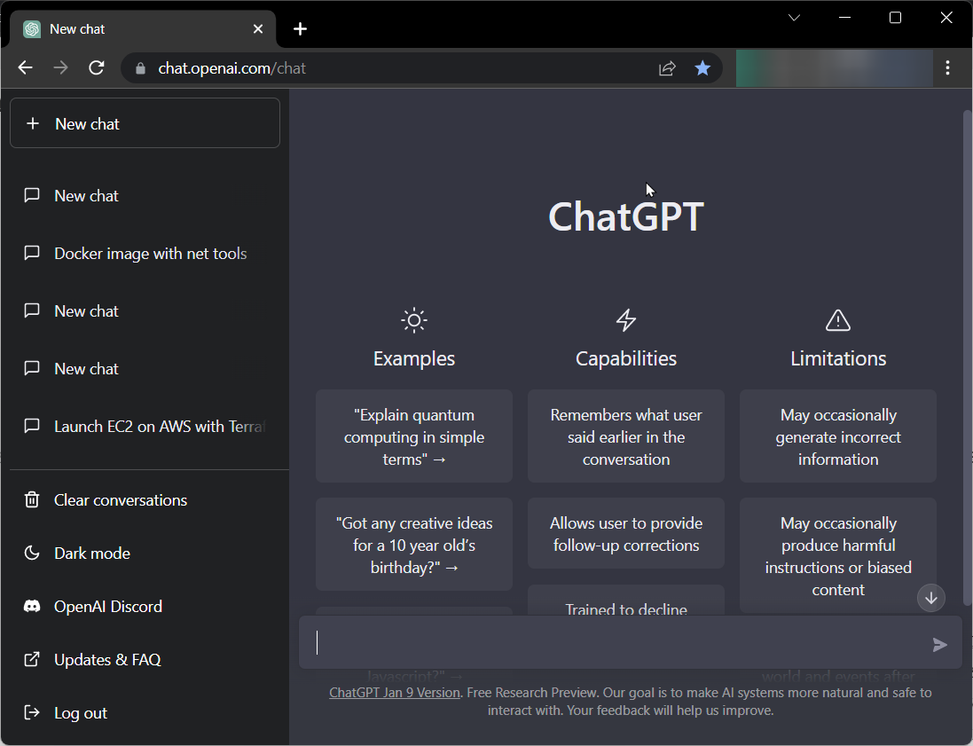Toggle Dark mode in the sidebar
973x746 pixels.
145,553
